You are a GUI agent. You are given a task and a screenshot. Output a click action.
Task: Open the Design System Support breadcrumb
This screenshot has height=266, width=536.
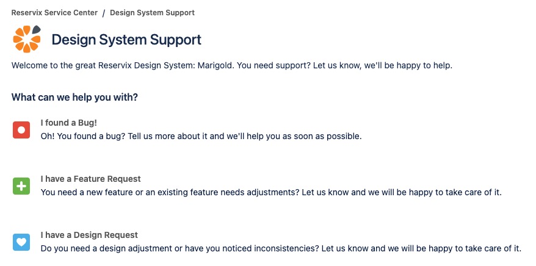(x=152, y=13)
